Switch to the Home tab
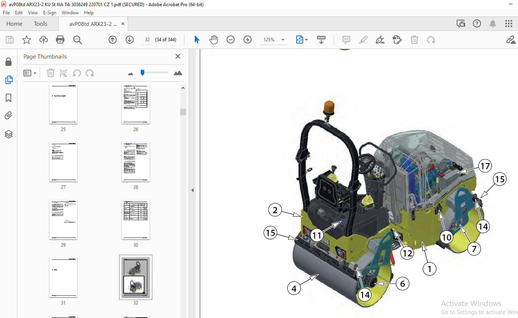The height and width of the screenshot is (318, 518). click(x=14, y=24)
